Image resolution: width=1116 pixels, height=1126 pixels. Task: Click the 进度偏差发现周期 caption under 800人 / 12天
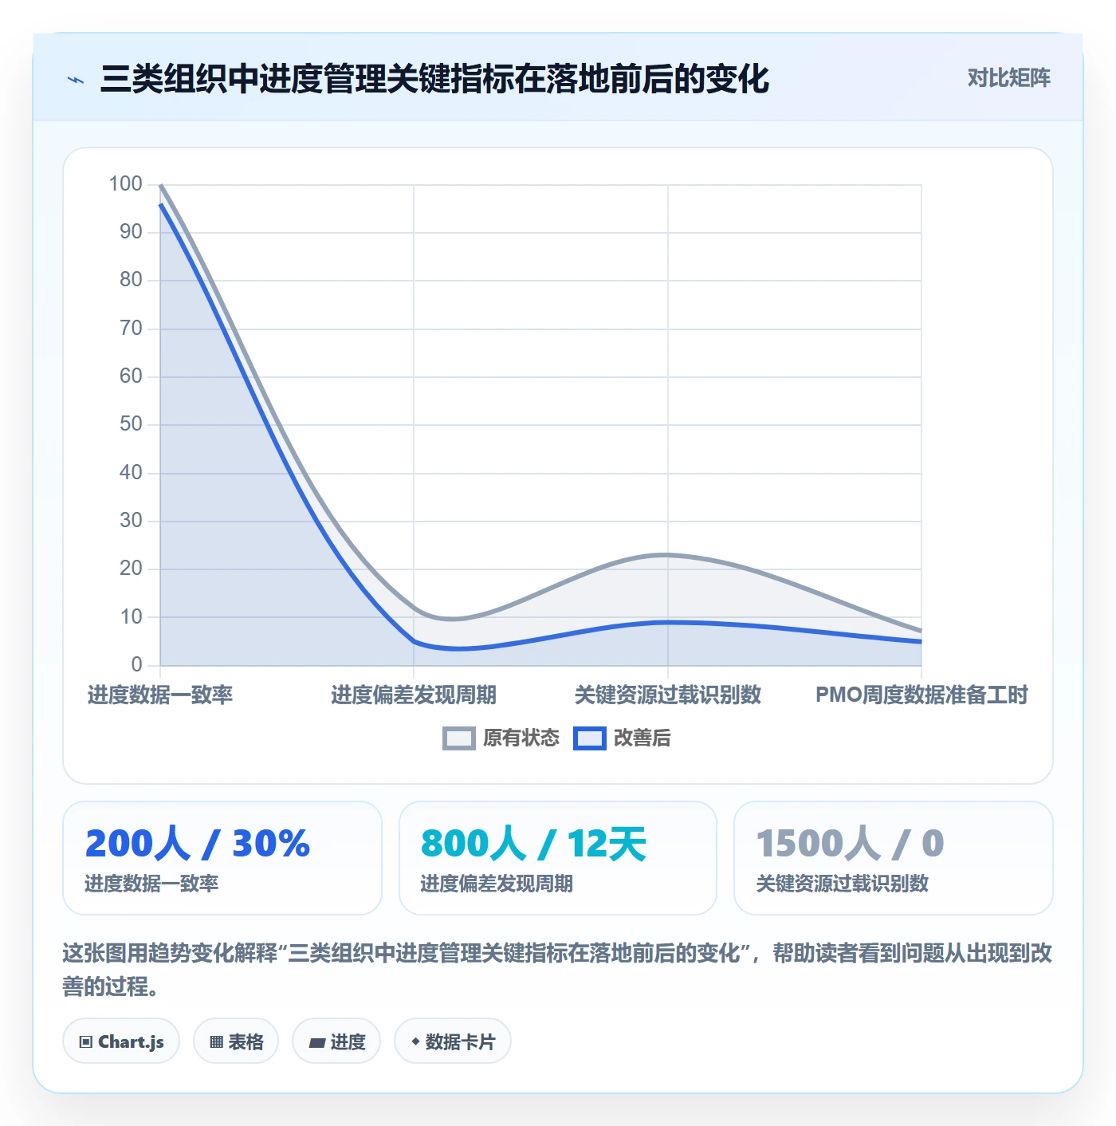497,884
